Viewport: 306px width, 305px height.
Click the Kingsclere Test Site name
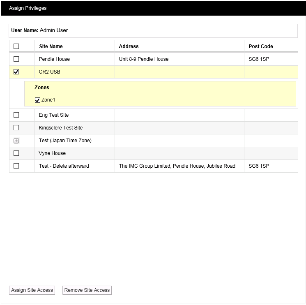61,128
